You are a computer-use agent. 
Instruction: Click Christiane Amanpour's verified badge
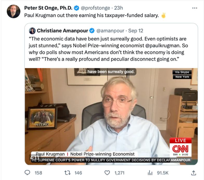pos(92,31)
